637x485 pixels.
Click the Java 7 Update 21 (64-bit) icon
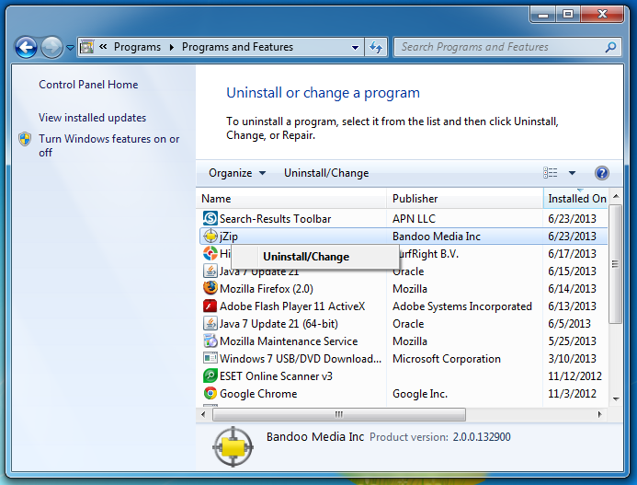pyautogui.click(x=210, y=323)
